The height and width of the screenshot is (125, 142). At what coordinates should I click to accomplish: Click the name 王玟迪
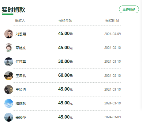(21, 90)
